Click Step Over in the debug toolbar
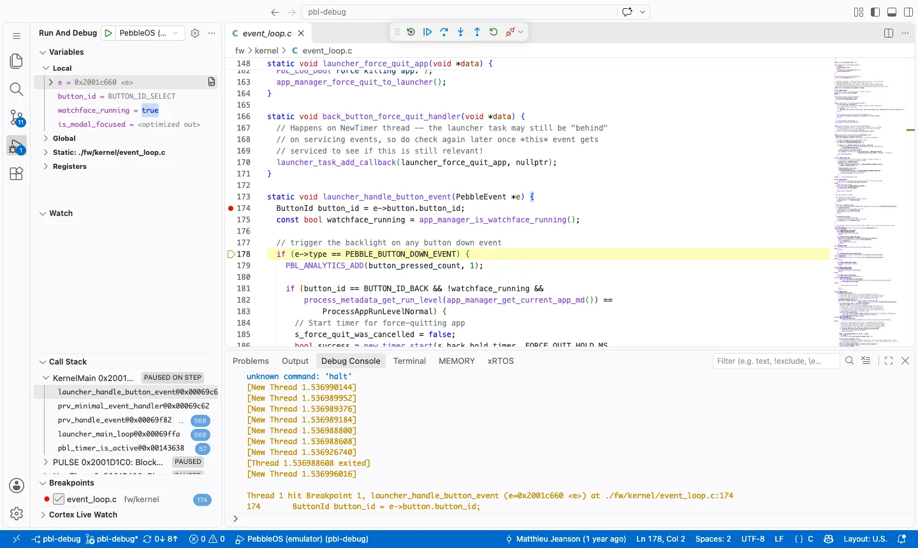Screen dimensions: 918x548 (444, 32)
